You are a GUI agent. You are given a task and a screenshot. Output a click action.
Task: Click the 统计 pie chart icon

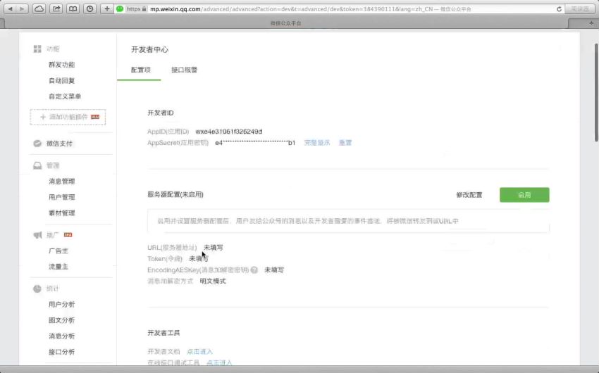point(37,289)
